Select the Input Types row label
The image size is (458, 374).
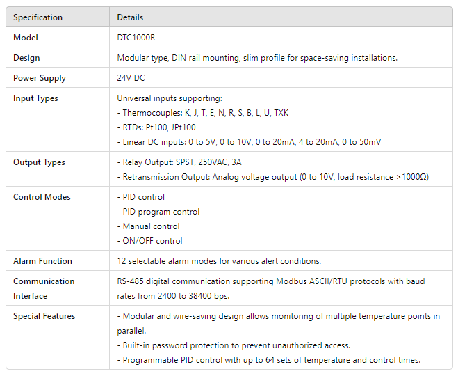point(35,98)
